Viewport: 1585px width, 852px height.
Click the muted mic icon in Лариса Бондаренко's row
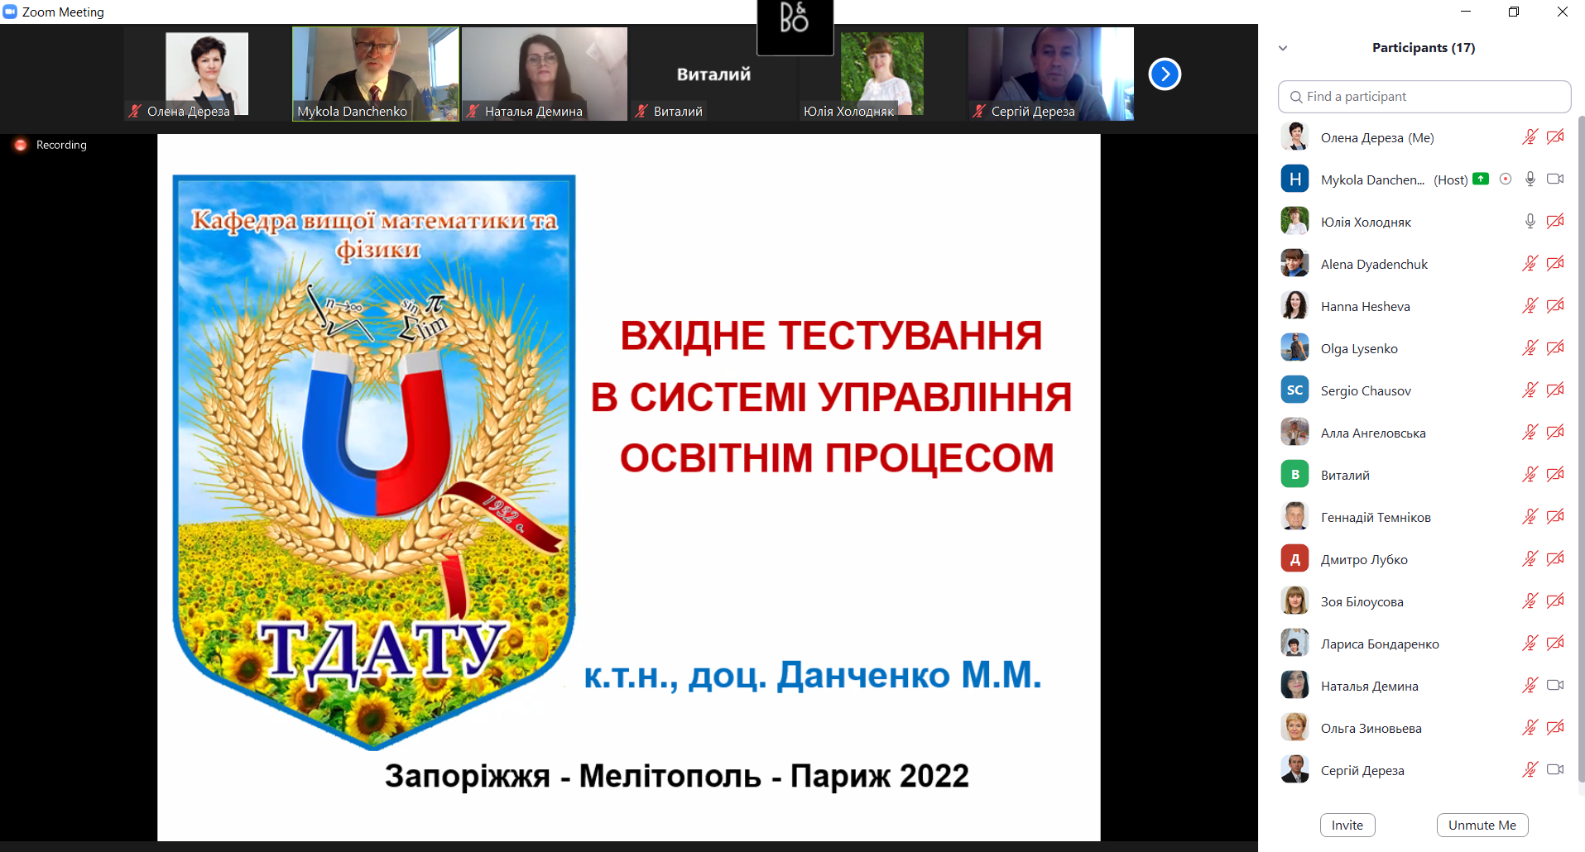point(1530,644)
